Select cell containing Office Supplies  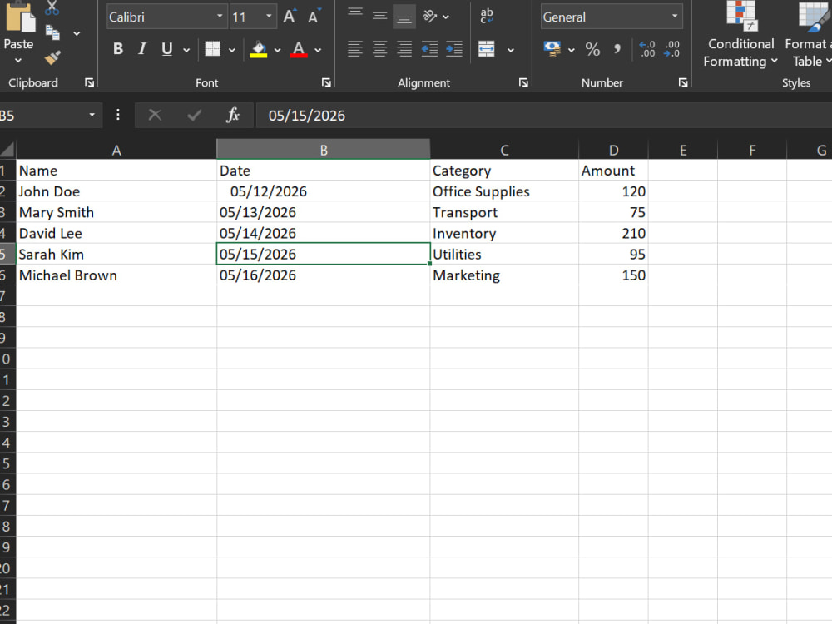coord(504,191)
